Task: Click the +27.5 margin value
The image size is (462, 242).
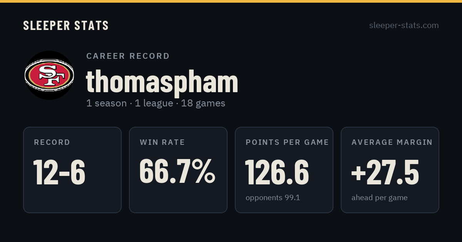Action: click(x=385, y=172)
